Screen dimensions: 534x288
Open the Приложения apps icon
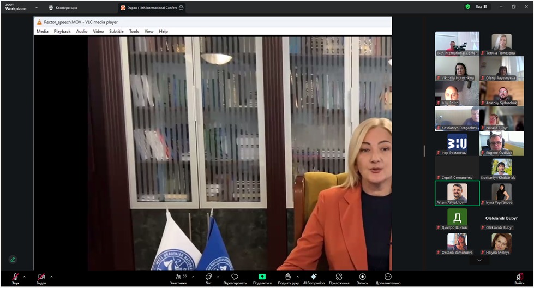coord(339,277)
